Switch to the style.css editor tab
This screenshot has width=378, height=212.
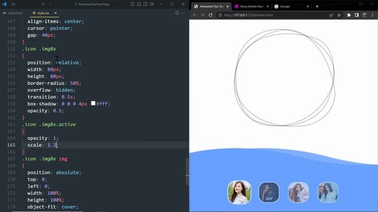(x=43, y=13)
